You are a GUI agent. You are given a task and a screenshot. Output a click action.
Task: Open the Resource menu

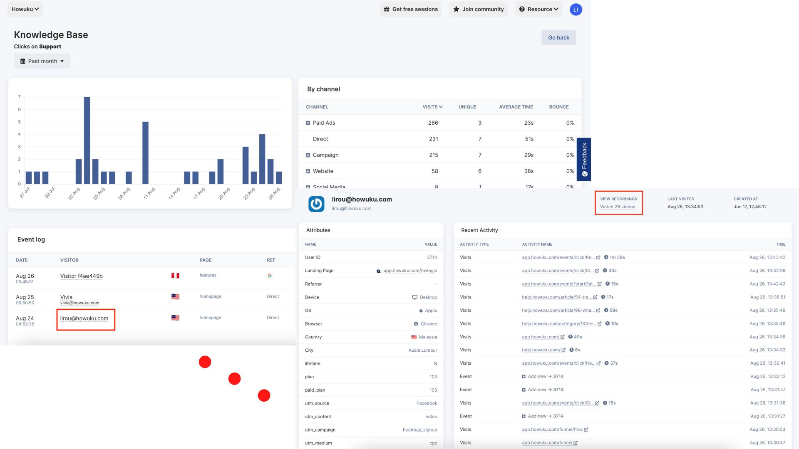[538, 9]
